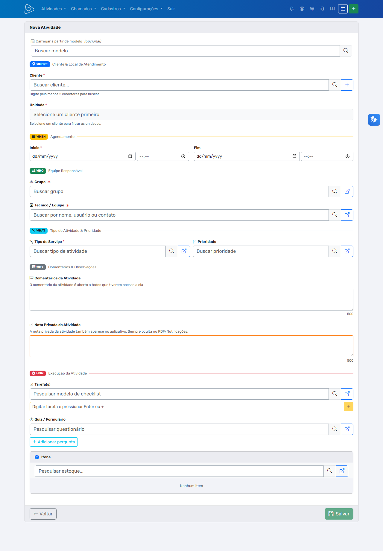Click search icon for Pesquisar estoque
This screenshot has height=551, width=383.
(x=330, y=471)
